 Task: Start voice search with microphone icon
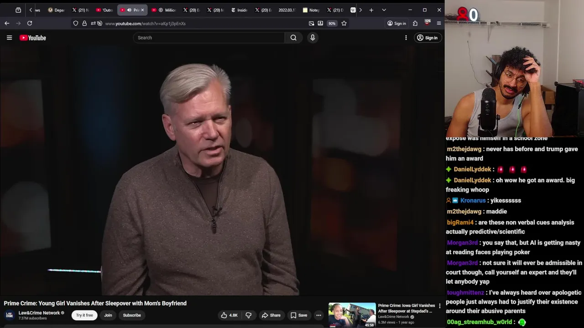coord(313,38)
